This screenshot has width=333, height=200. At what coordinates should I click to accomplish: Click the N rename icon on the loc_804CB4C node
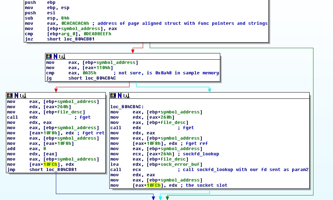[x=120, y=96]
